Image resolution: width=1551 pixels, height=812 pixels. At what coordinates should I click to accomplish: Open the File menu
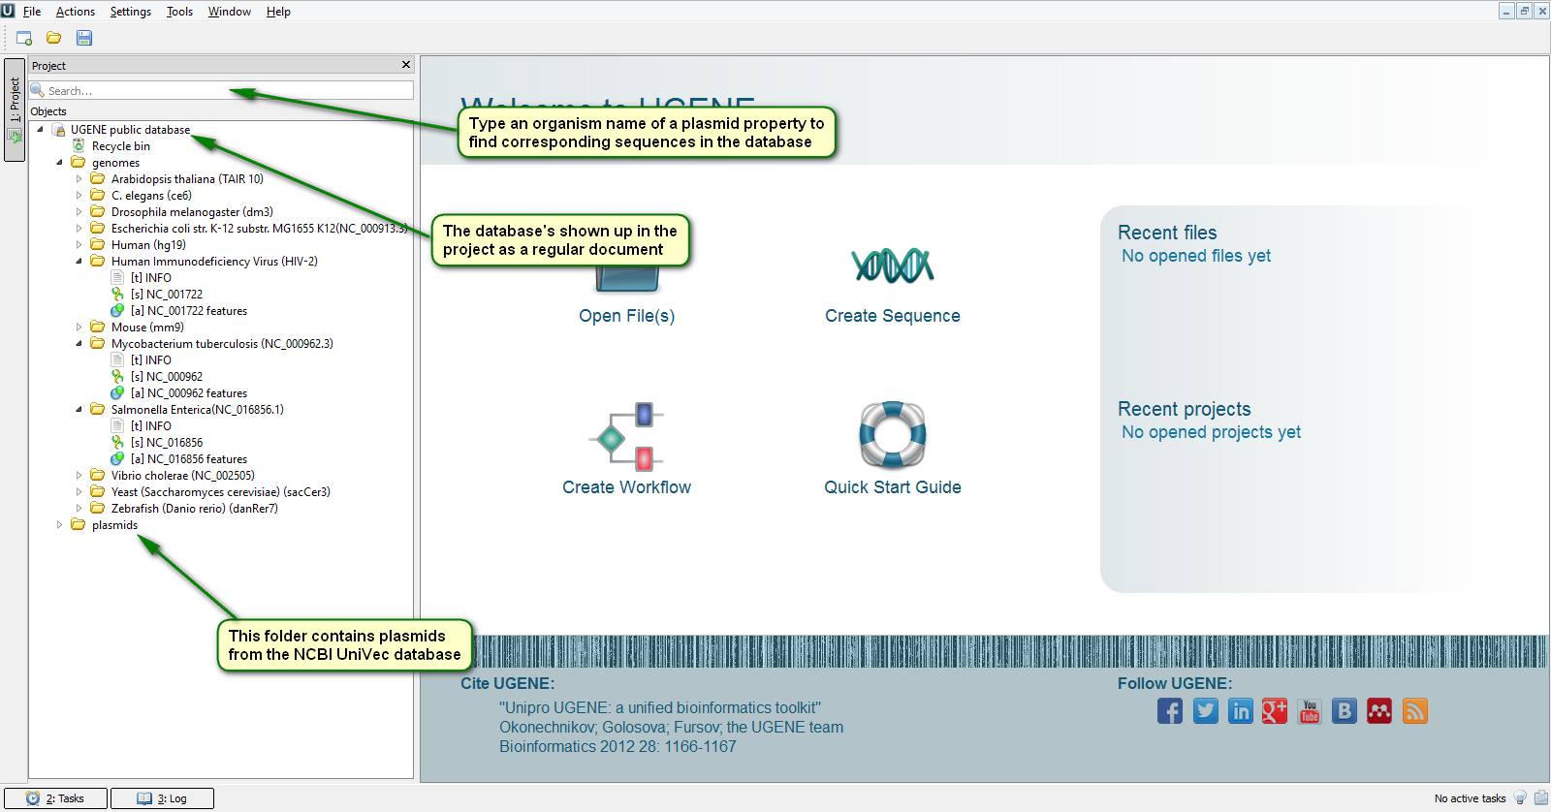point(32,12)
